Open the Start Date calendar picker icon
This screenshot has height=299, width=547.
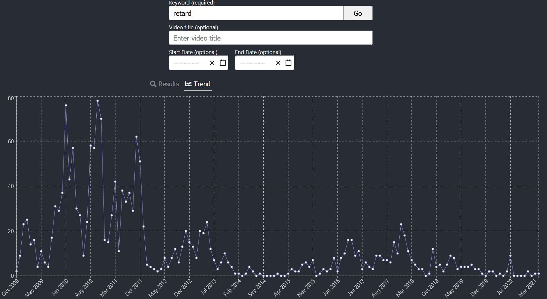(223, 63)
